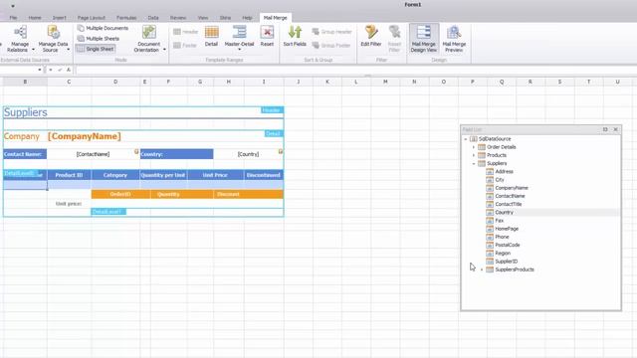637x358 pixels.
Task: Expand the Order Details table node
Action: coord(474,147)
